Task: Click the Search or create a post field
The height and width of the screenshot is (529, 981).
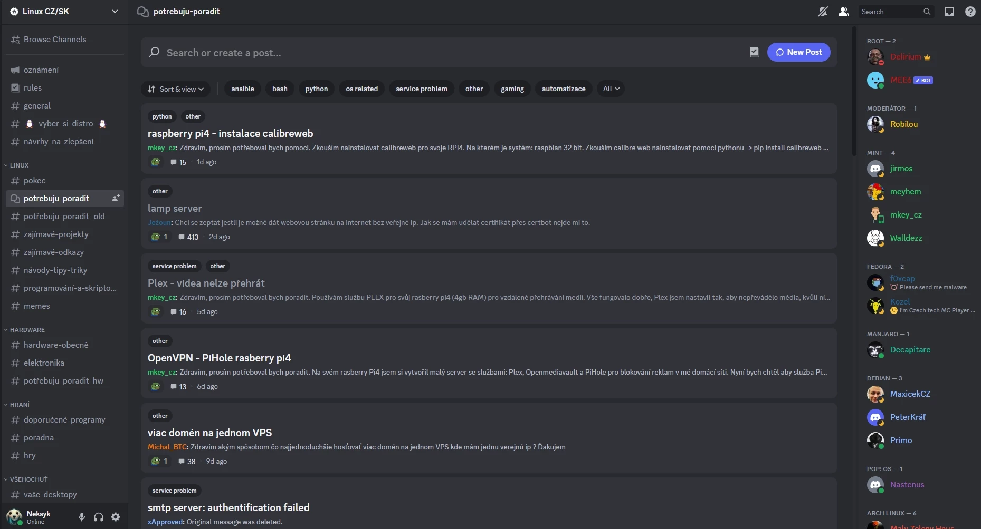Action: (443, 53)
